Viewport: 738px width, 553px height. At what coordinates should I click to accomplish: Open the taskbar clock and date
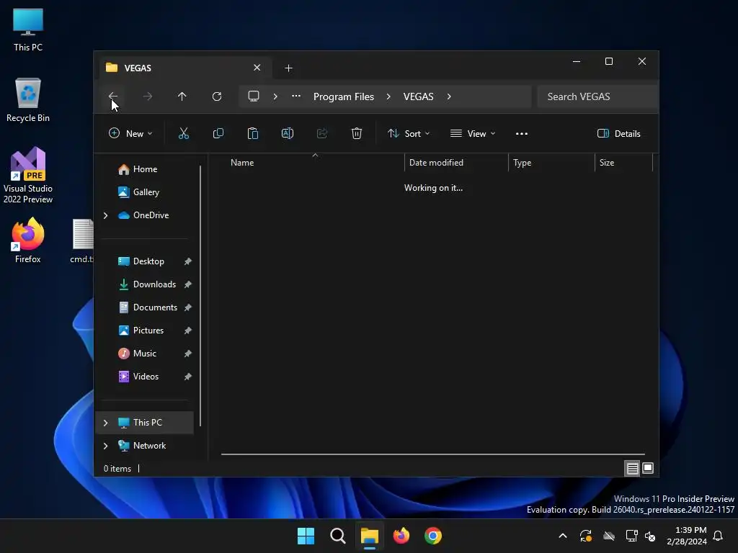click(x=687, y=536)
